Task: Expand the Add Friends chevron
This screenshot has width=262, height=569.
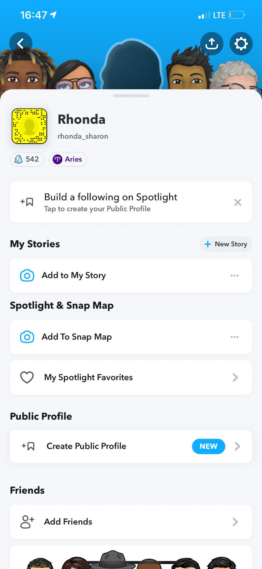Action: click(x=235, y=522)
